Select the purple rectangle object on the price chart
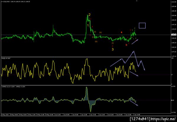 point(142,26)
